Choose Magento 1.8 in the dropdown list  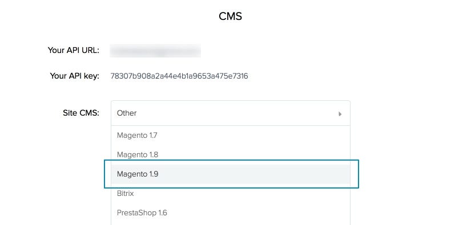pyautogui.click(x=231, y=154)
